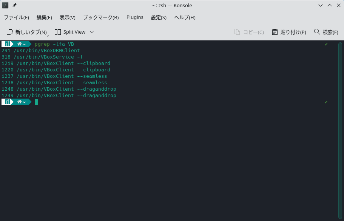The width and height of the screenshot is (344, 221).
Task: Click the terminal cursor block at prompt
Action: [x=36, y=102]
